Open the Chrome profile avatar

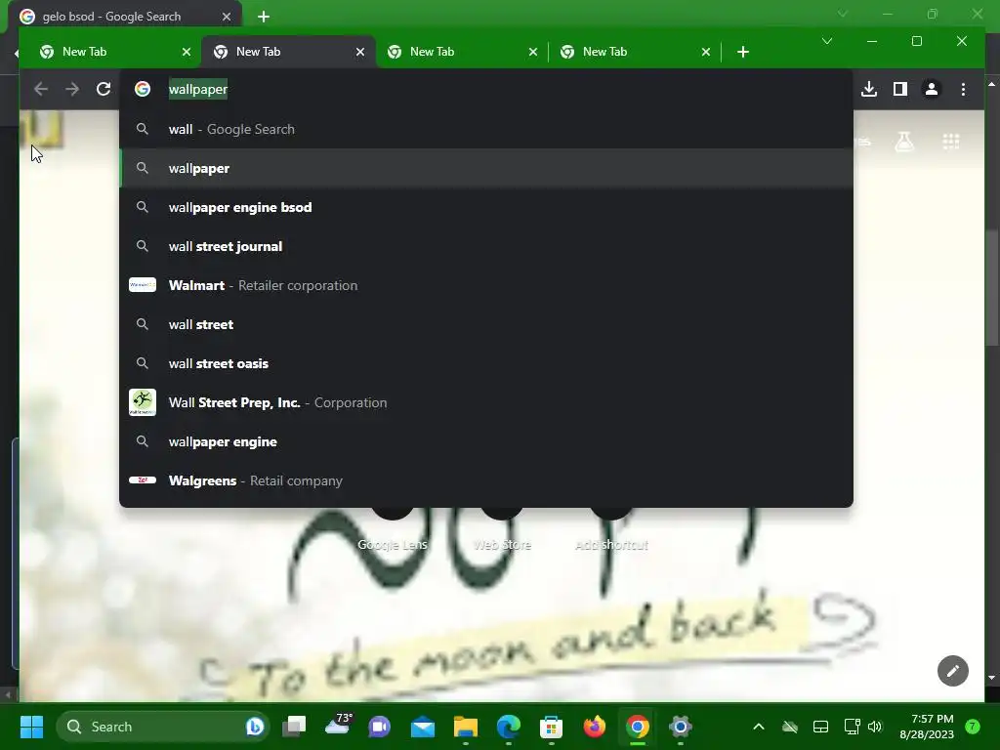931,89
